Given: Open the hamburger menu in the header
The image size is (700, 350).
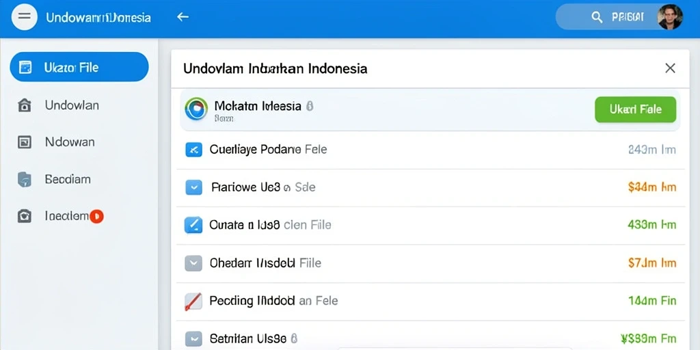Looking at the screenshot, I should (x=24, y=17).
